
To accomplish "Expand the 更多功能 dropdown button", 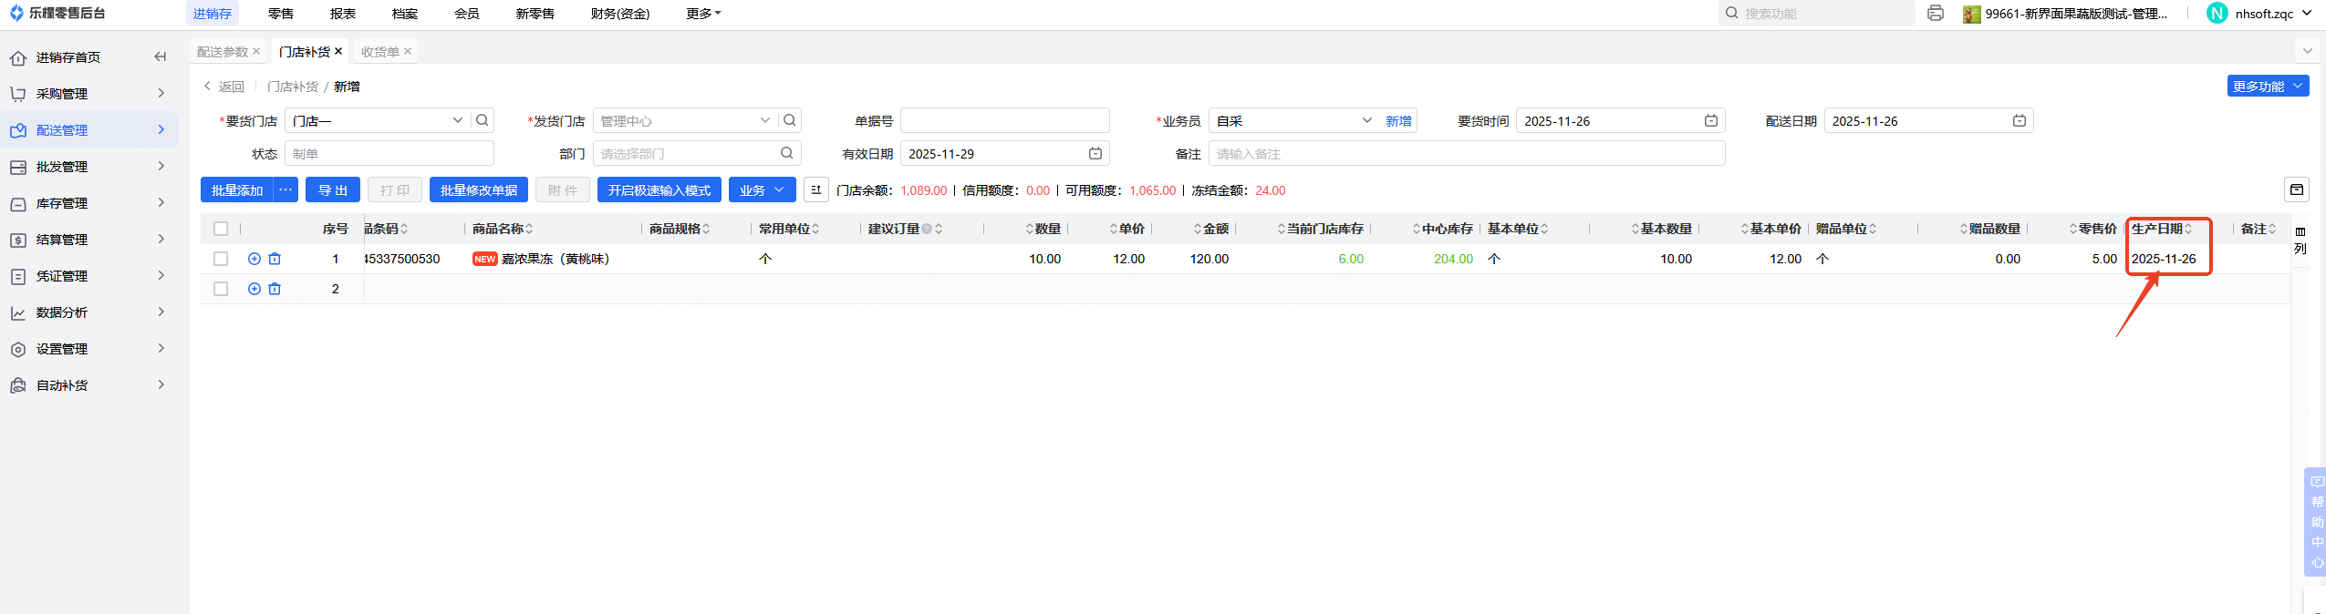I will (x=2267, y=87).
